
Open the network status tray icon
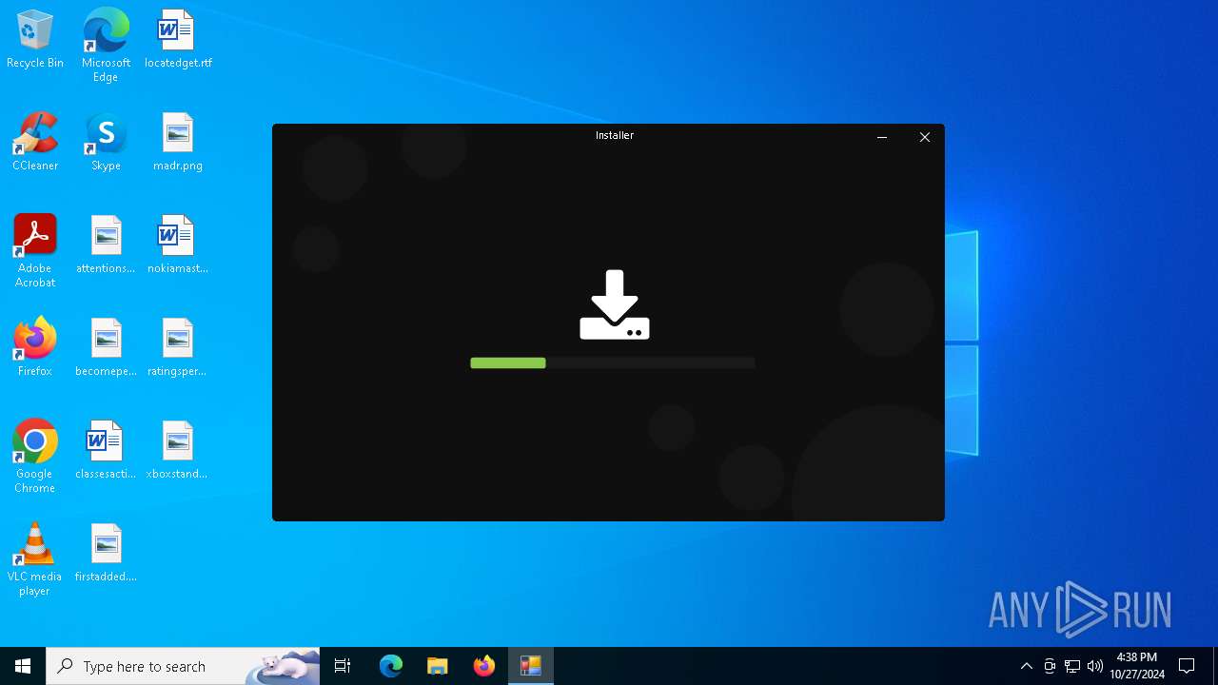[1072, 666]
